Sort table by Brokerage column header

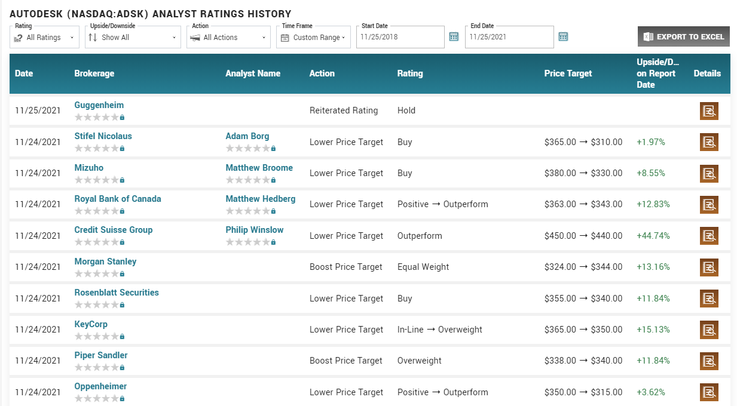(94, 73)
